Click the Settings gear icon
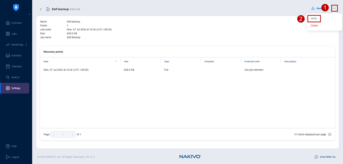 (8, 88)
